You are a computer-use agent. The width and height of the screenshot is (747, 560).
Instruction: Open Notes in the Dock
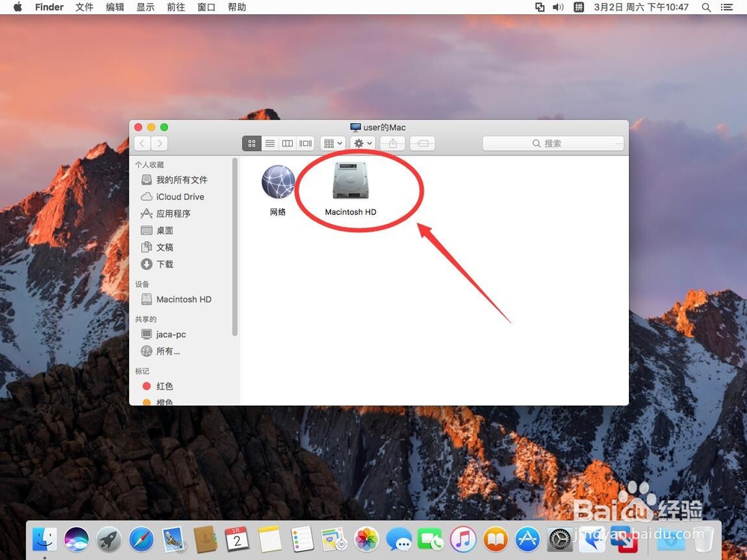tap(270, 540)
